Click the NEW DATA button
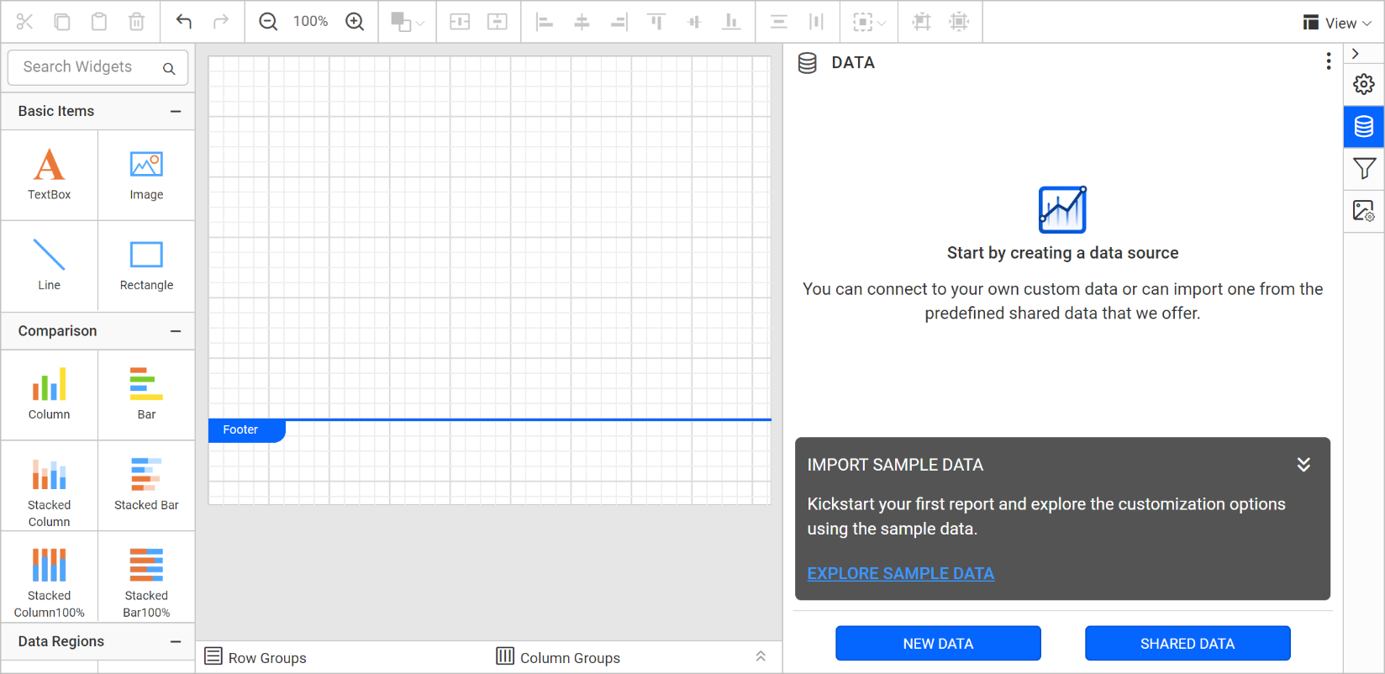The width and height of the screenshot is (1385, 674). coord(938,644)
